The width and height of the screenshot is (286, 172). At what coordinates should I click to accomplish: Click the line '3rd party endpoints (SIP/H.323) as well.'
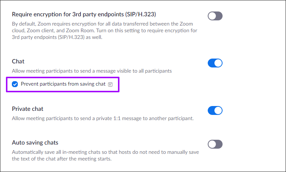(x=56, y=37)
